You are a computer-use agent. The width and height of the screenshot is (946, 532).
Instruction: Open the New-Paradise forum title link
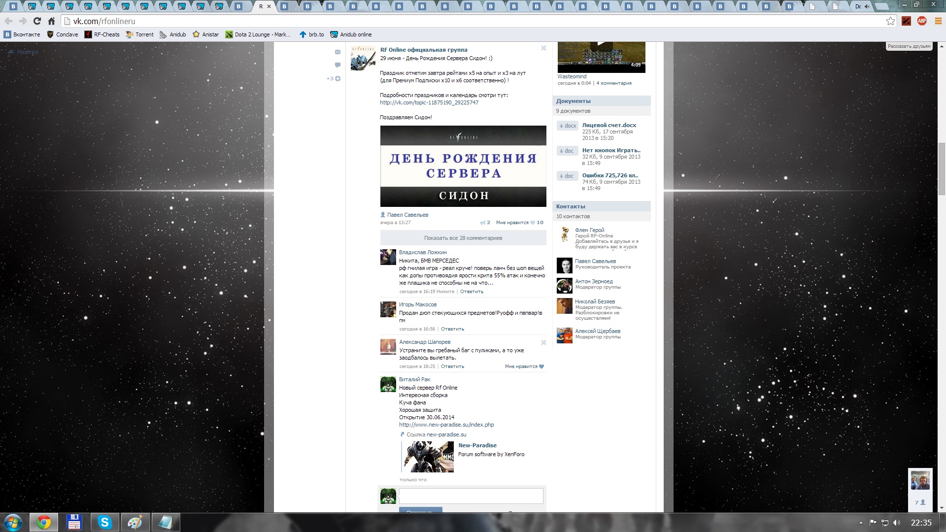[477, 445]
